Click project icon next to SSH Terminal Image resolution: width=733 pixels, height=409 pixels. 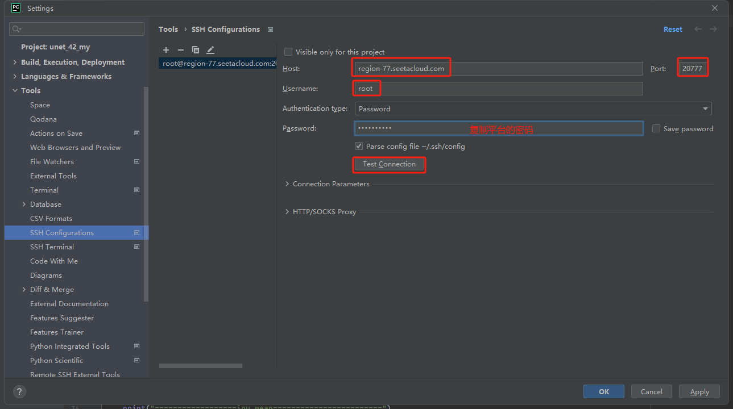tap(136, 247)
